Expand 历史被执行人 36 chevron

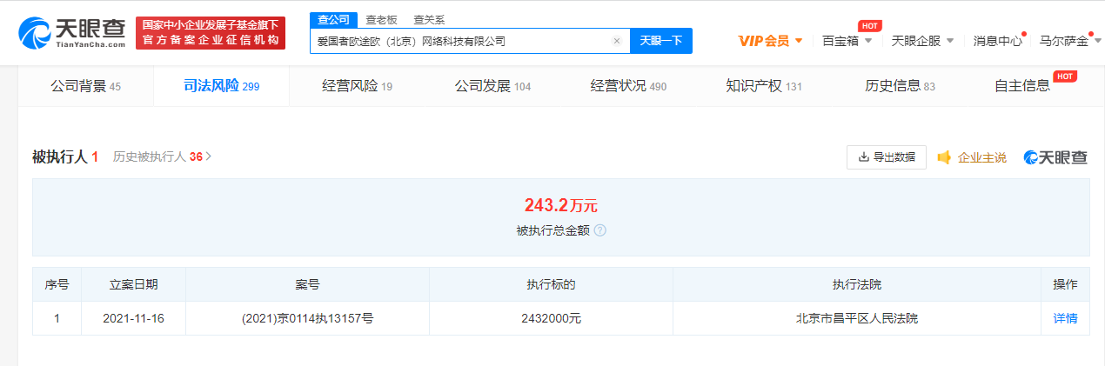209,157
